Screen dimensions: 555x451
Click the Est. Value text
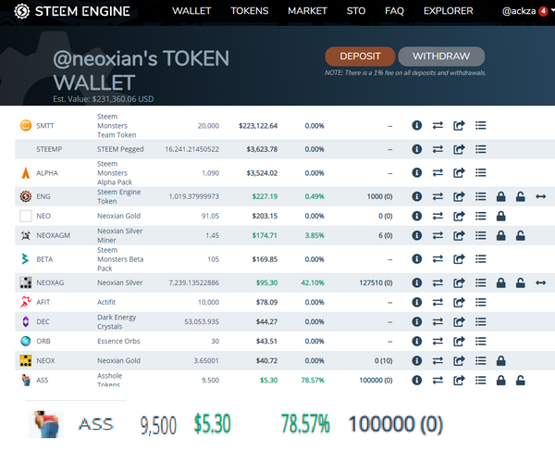[104, 99]
